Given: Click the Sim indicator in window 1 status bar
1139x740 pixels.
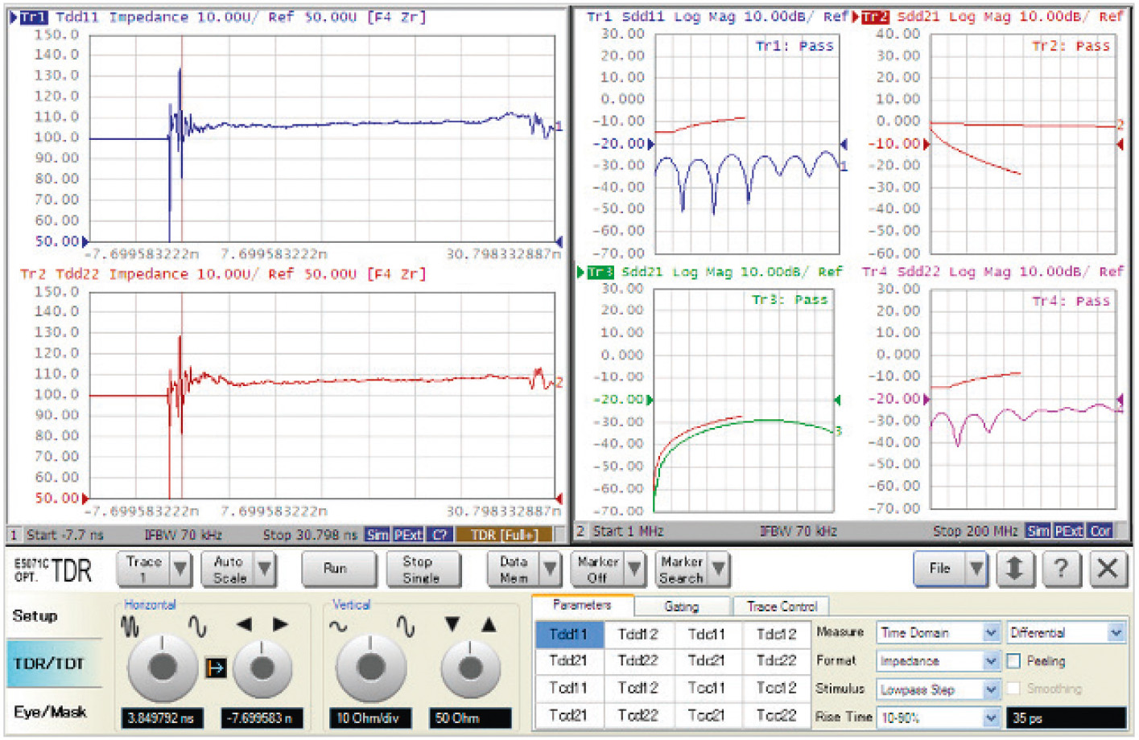Looking at the screenshot, I should click(x=378, y=535).
